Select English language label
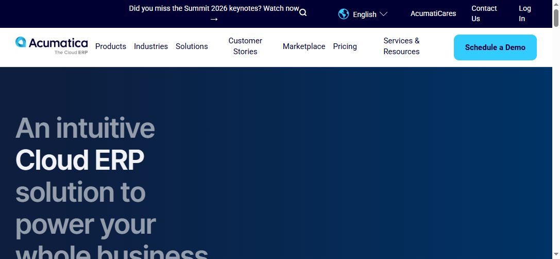This screenshot has height=259, width=560. pos(365,14)
